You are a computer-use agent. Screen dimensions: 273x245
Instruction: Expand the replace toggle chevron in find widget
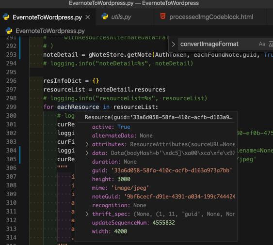[x=173, y=44]
